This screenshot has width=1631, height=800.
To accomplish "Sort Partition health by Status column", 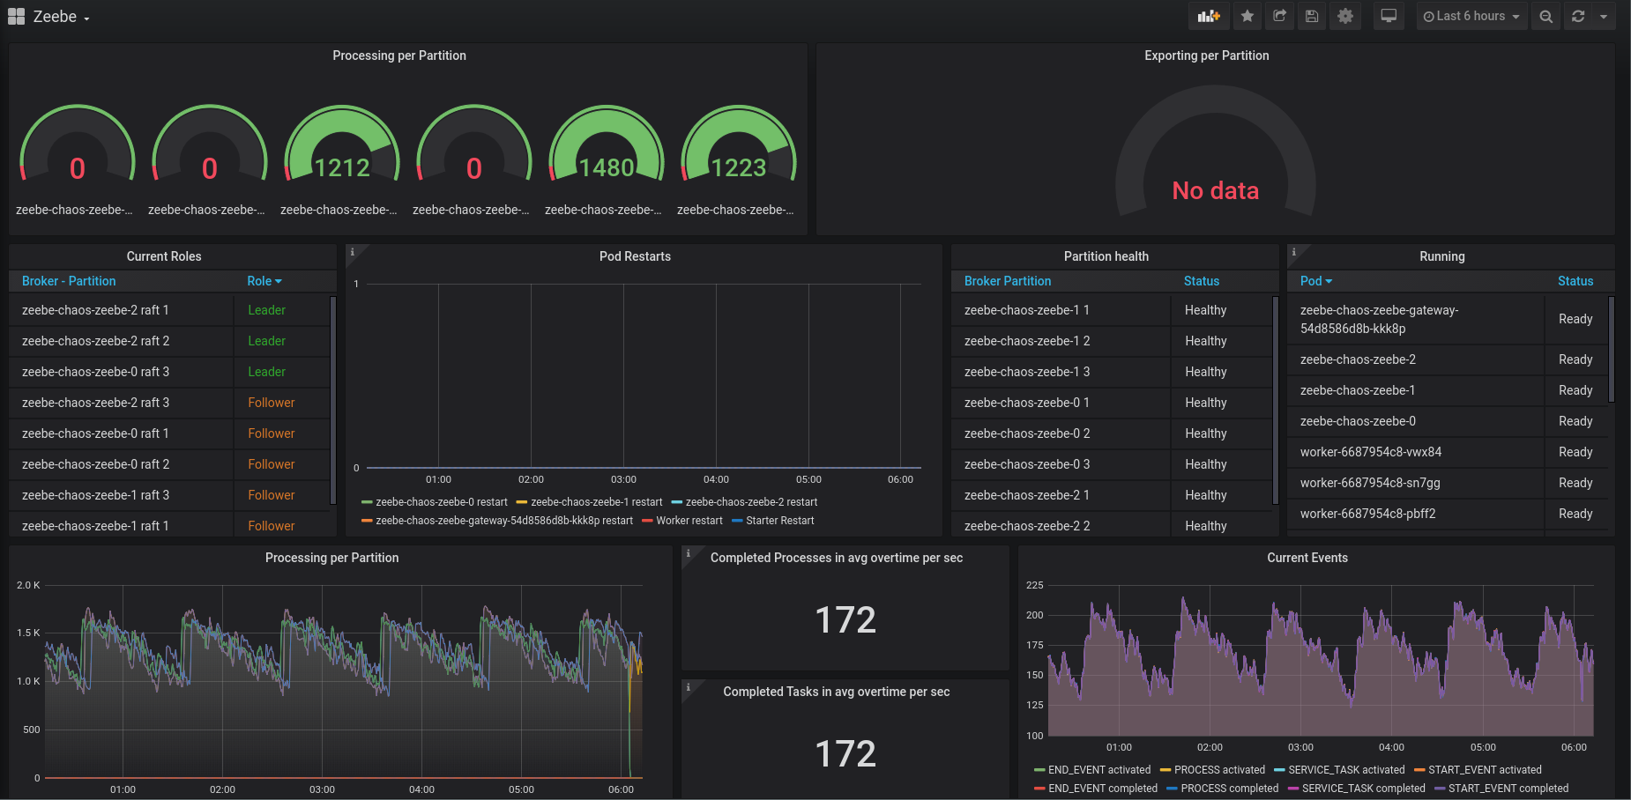I will tap(1202, 281).
